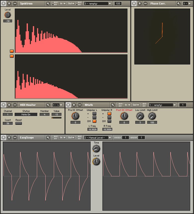Open Spektrum In routing dropdown
The image size is (194, 214).
[62, 3]
